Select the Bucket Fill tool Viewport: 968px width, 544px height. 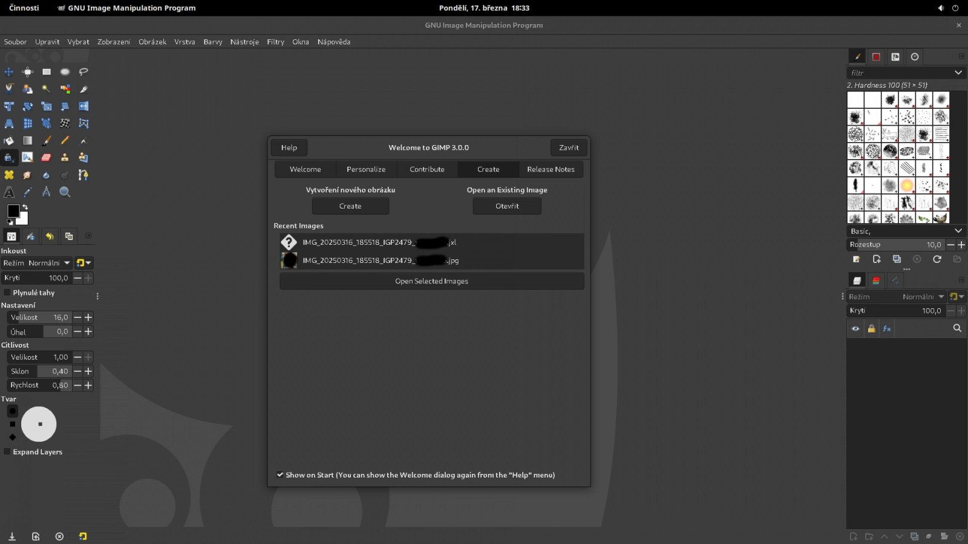coord(9,140)
